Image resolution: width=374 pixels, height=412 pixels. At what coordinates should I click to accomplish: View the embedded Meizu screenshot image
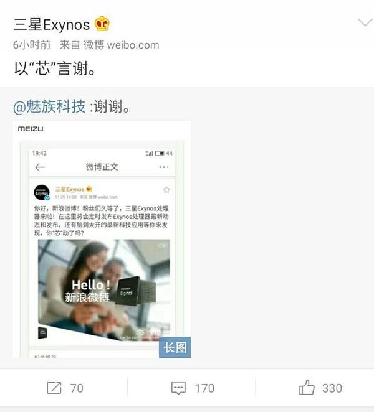[x=102, y=240]
